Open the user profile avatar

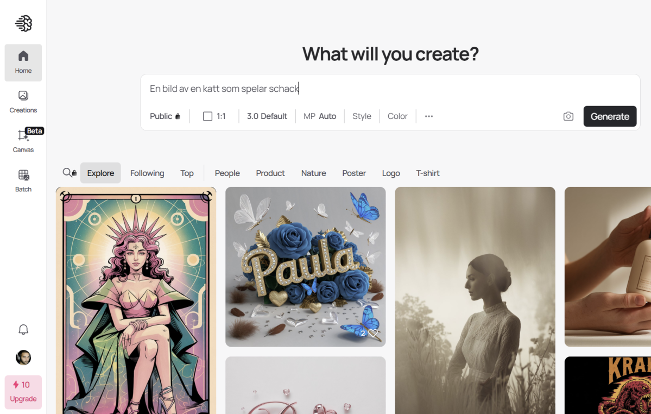pyautogui.click(x=23, y=357)
